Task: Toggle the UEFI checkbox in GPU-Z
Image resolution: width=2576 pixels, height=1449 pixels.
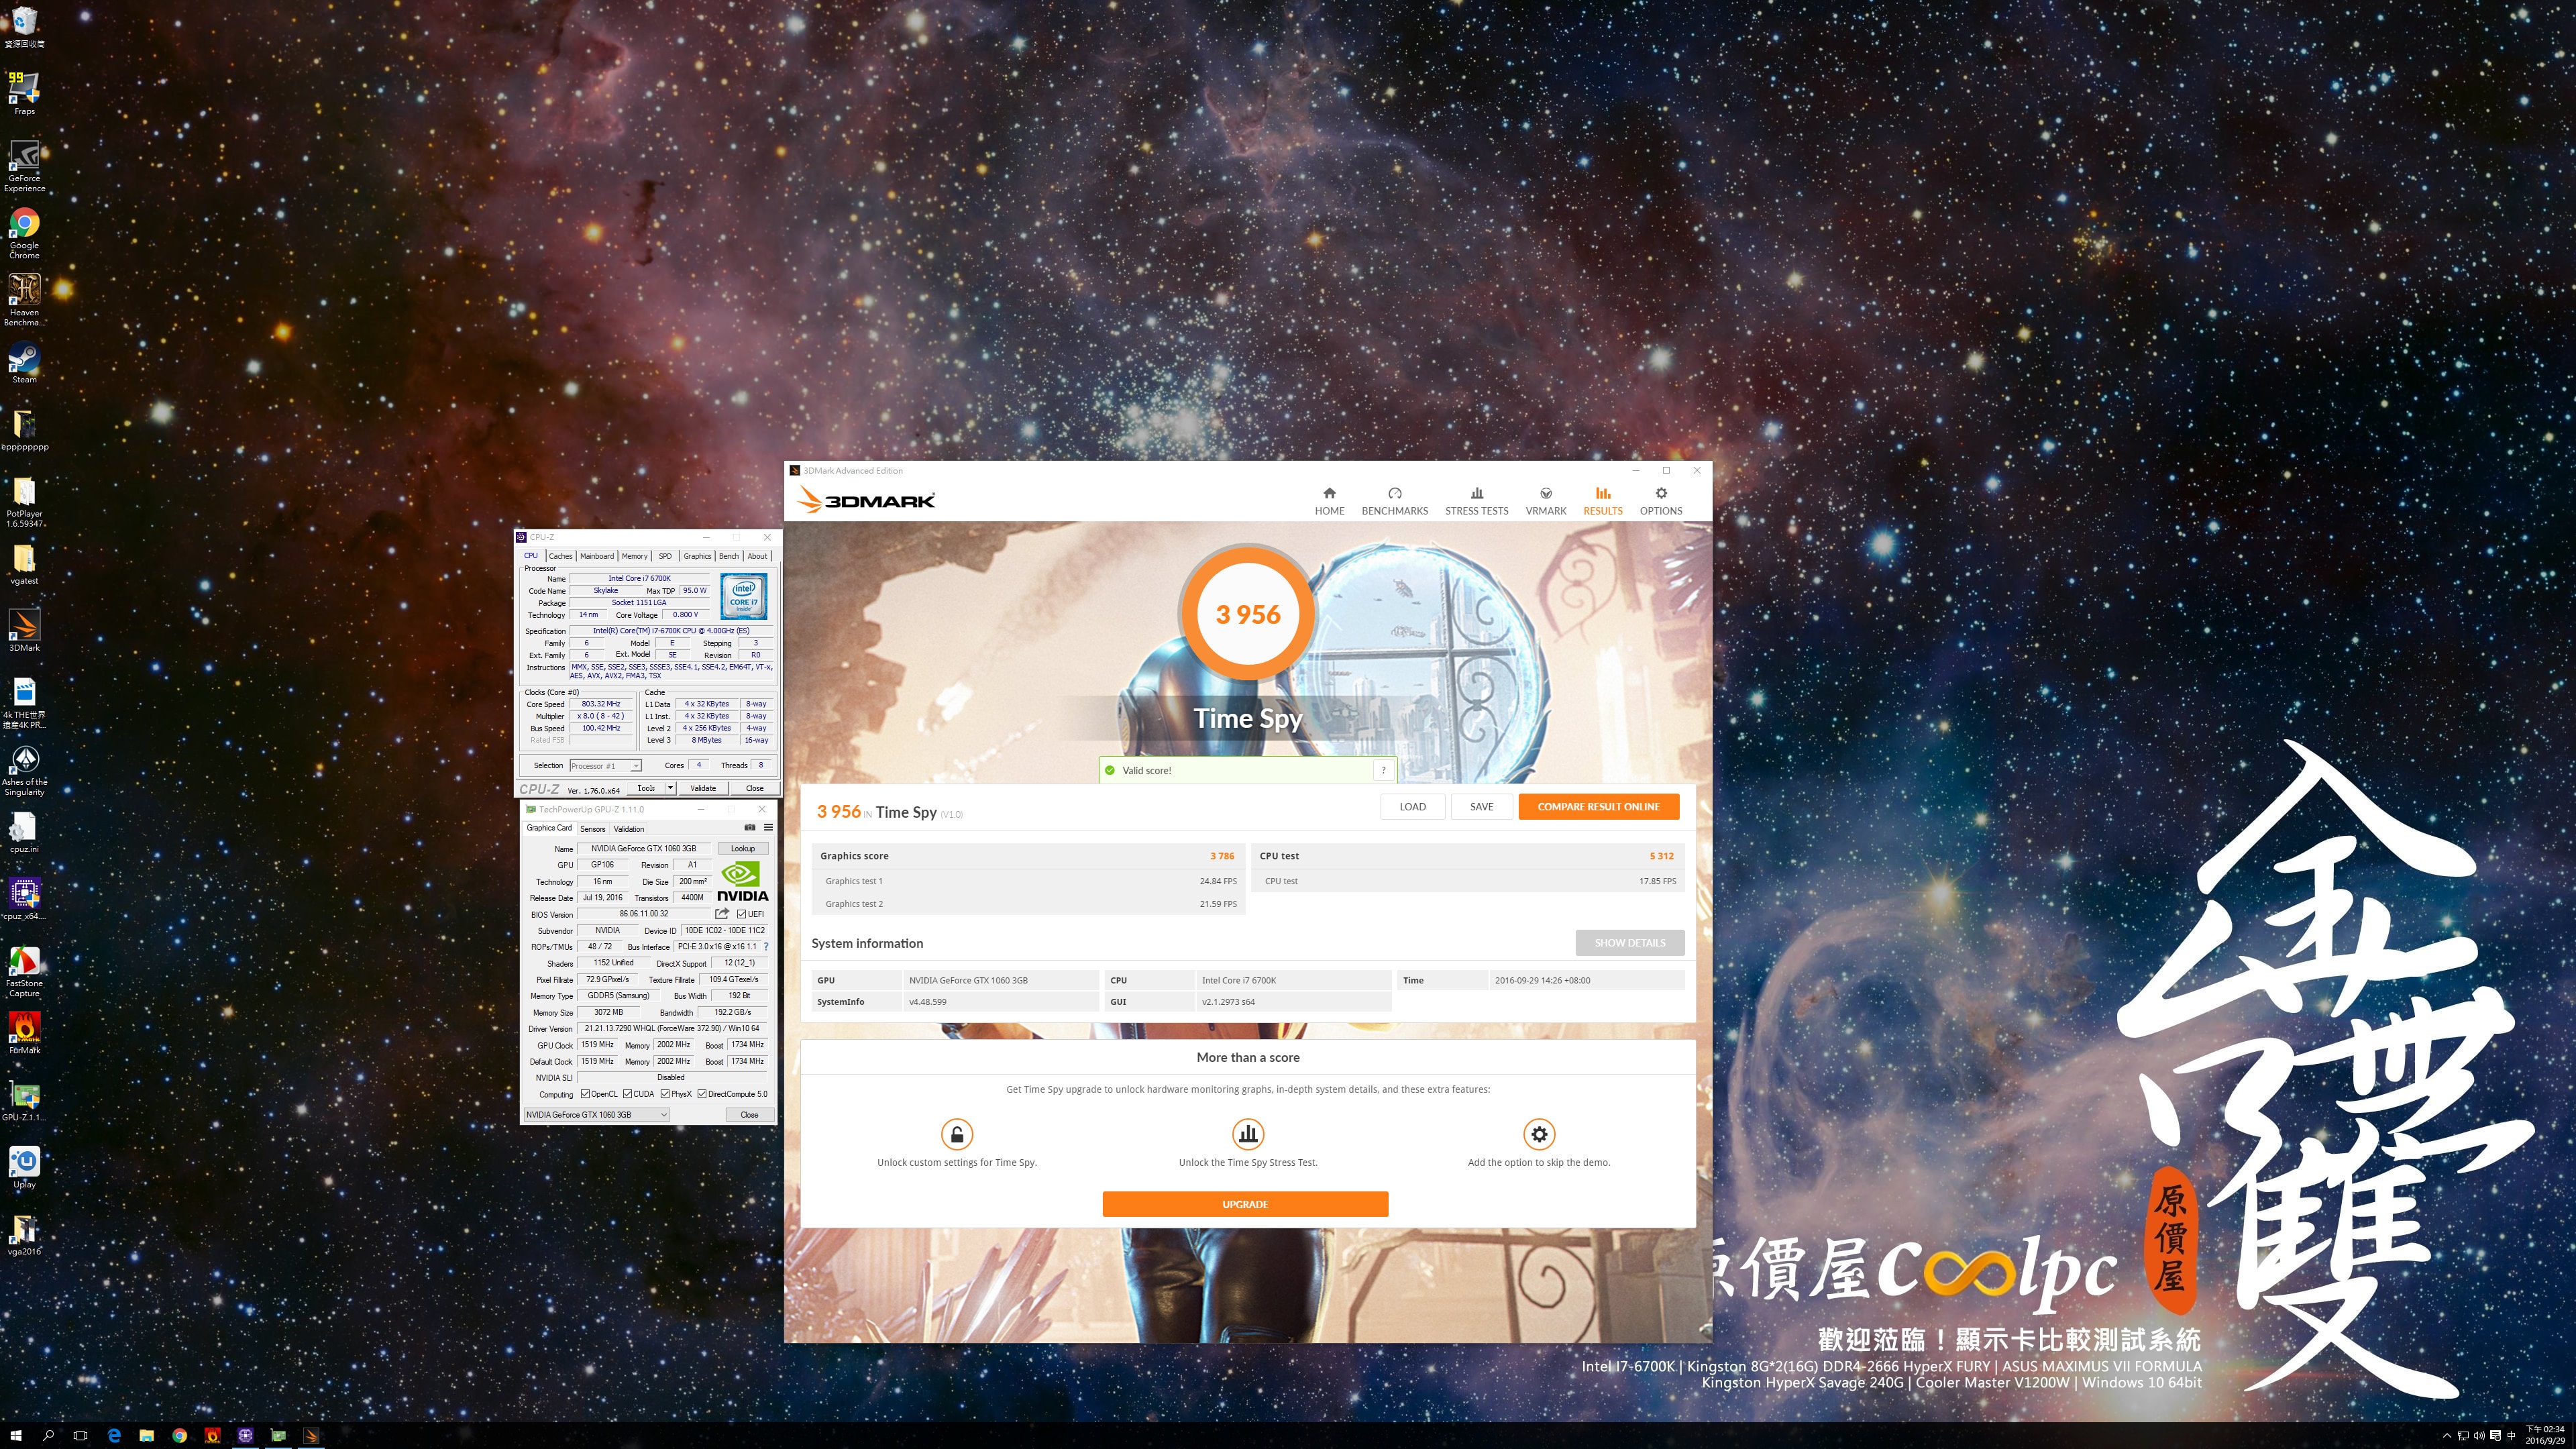Action: click(741, 914)
